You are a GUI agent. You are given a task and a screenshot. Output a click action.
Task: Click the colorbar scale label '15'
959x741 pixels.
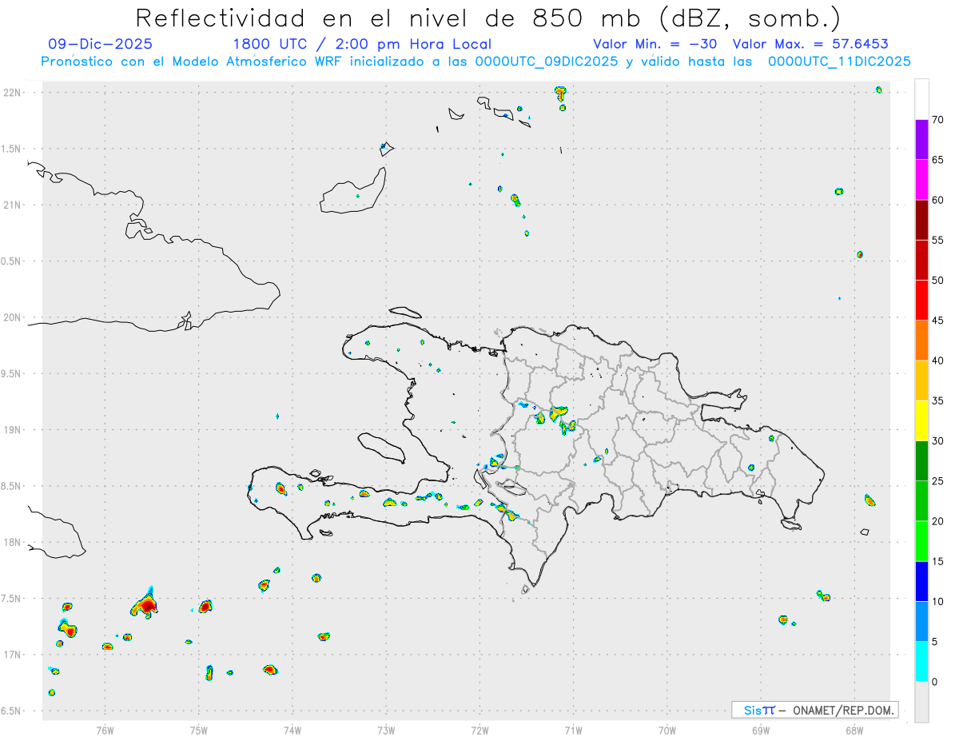(937, 561)
